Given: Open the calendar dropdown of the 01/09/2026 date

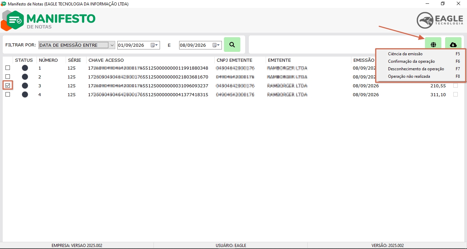Looking at the screenshot, I should (x=155, y=45).
